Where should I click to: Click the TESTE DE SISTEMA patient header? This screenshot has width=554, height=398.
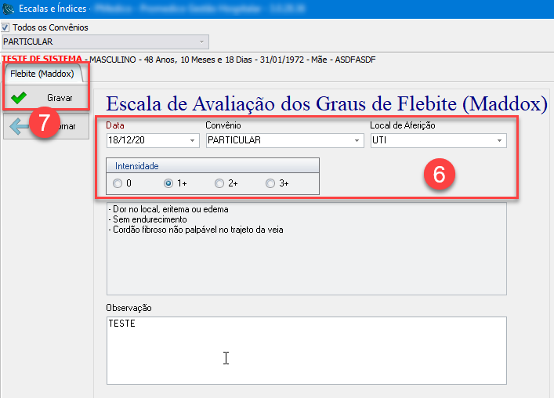coord(43,60)
